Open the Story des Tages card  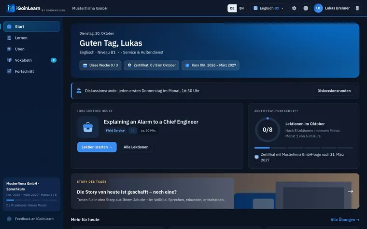(x=215, y=191)
